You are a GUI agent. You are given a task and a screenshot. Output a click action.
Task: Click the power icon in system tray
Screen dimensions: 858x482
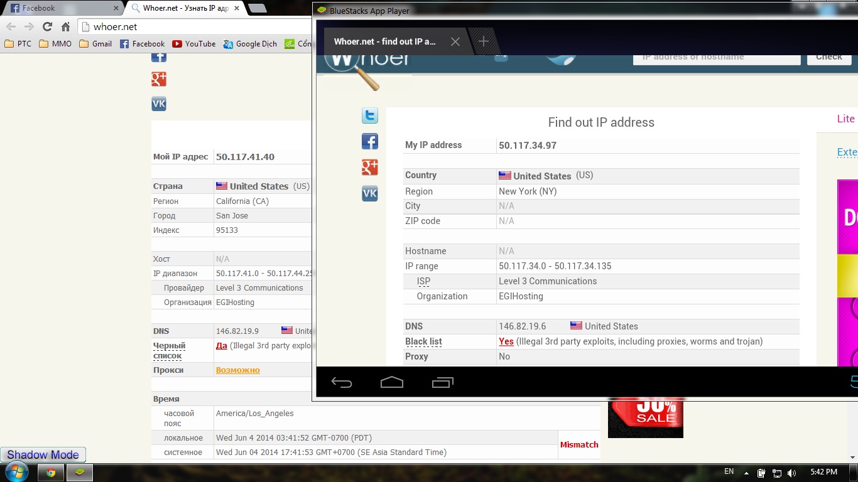(761, 473)
